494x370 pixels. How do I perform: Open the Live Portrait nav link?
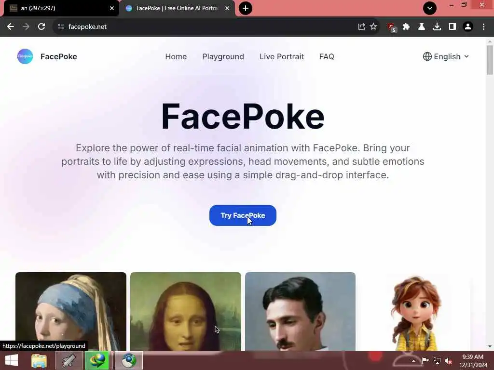coord(282,57)
